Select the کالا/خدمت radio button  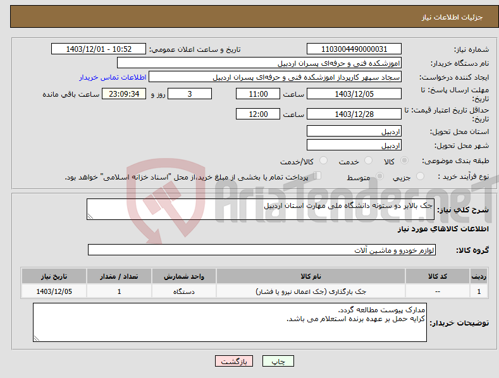click(323, 161)
